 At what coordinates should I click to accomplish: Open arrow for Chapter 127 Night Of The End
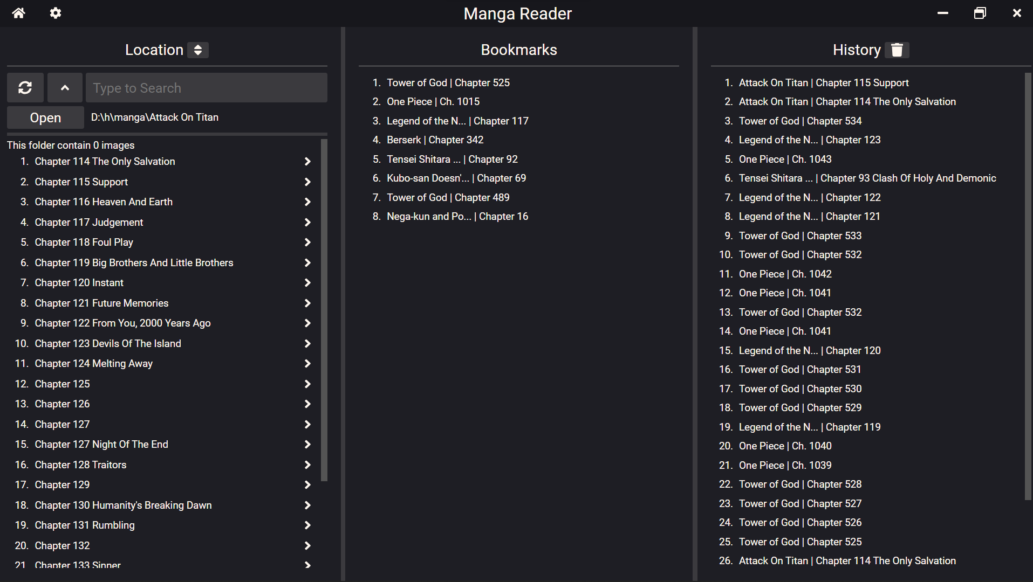[307, 445]
